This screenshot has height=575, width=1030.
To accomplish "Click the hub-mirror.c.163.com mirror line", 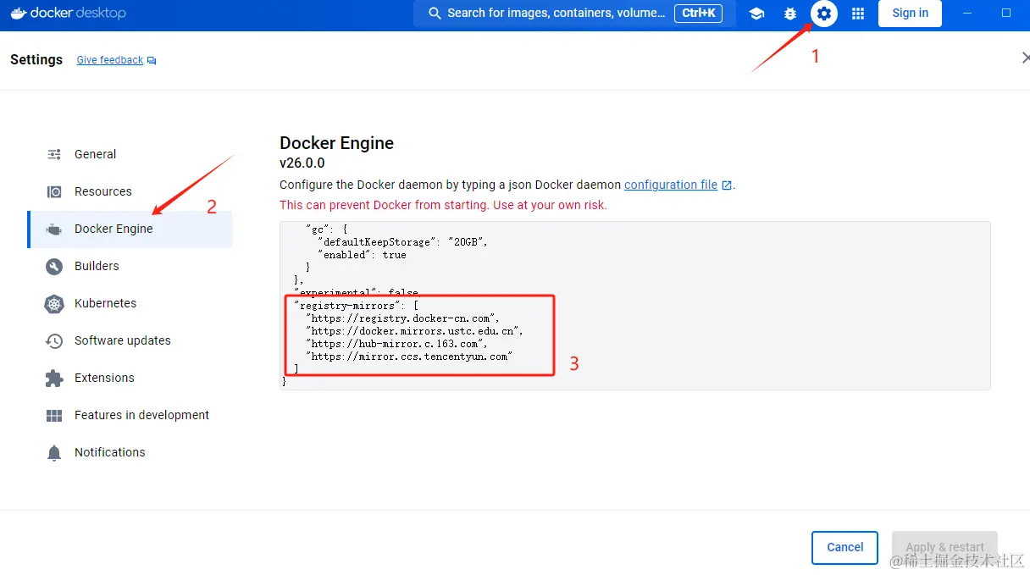I will pos(396,344).
